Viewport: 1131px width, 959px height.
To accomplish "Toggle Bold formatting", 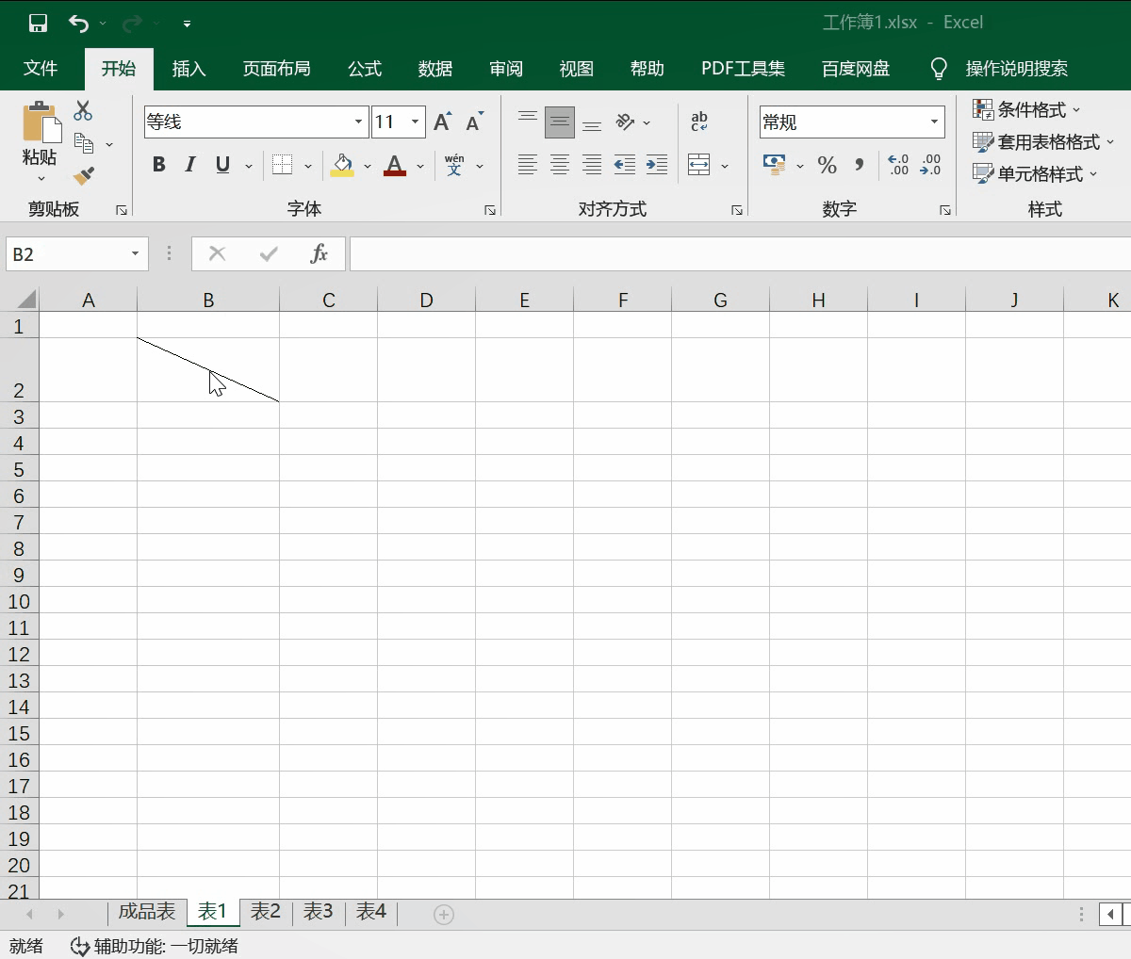I will 158,165.
